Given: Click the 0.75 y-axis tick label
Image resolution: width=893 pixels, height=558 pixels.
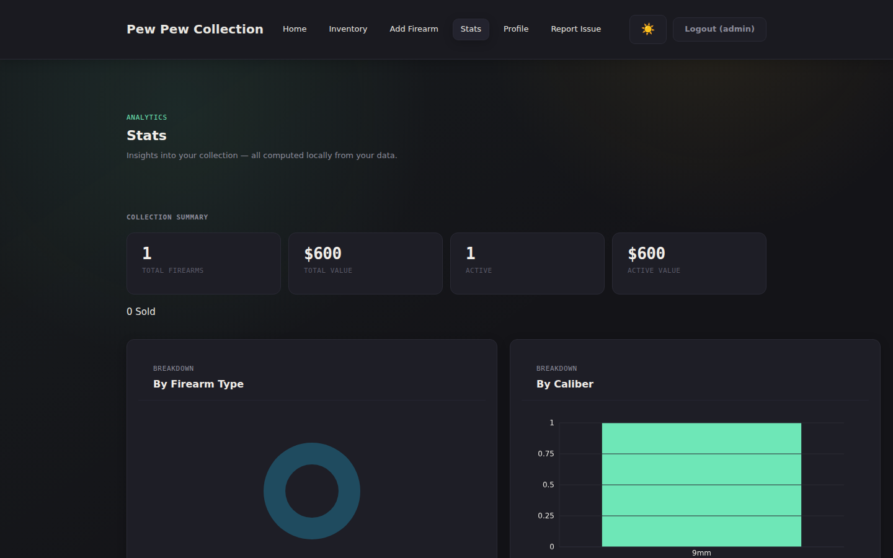Looking at the screenshot, I should [546, 454].
